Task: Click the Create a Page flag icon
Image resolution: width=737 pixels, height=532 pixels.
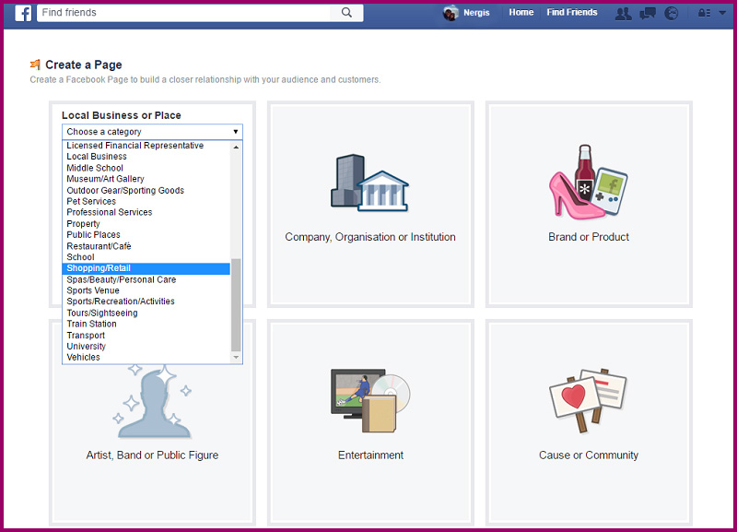Action: (x=35, y=65)
